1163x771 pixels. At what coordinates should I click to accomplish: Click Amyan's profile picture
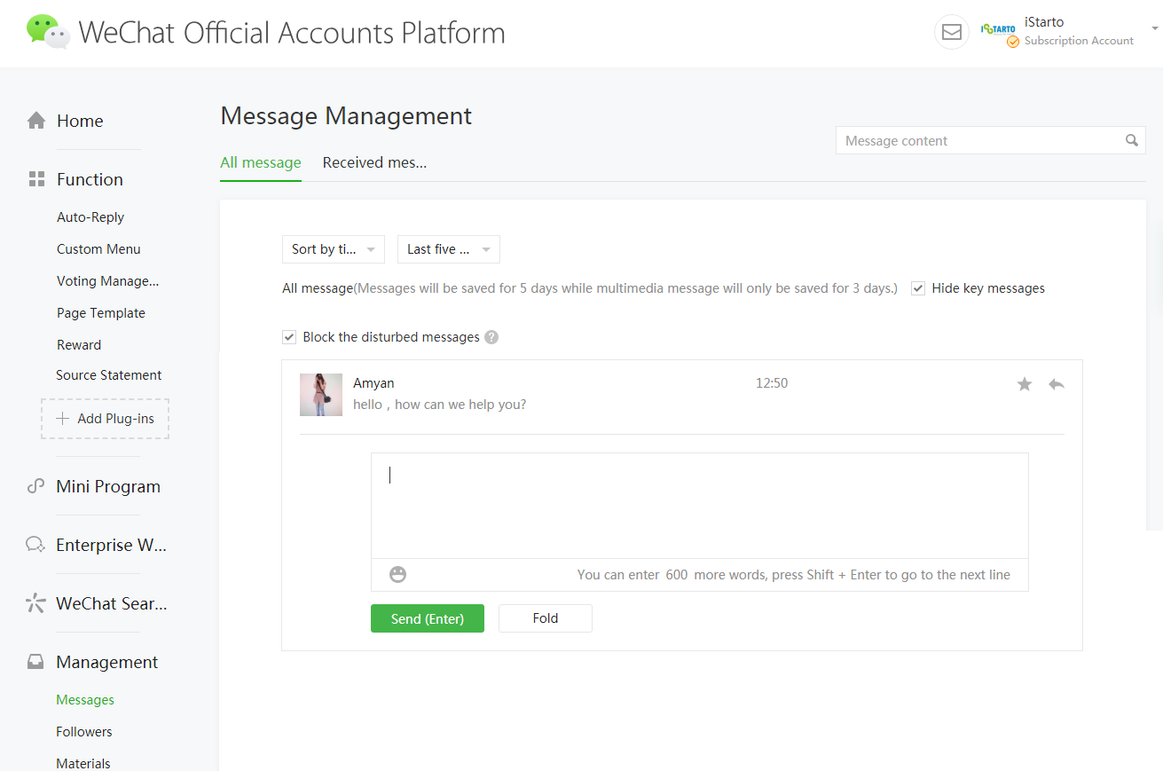(x=321, y=394)
